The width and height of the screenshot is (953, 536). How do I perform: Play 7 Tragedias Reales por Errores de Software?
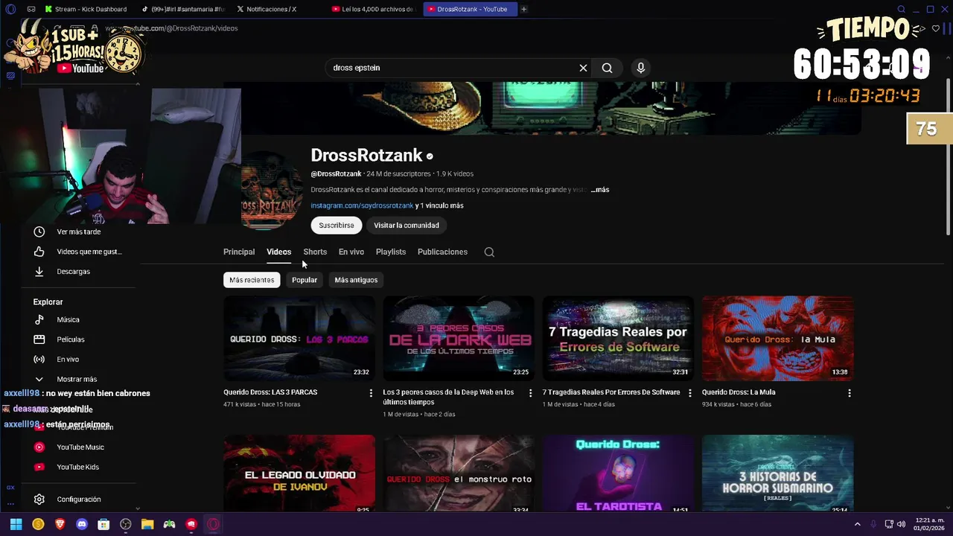pos(618,339)
